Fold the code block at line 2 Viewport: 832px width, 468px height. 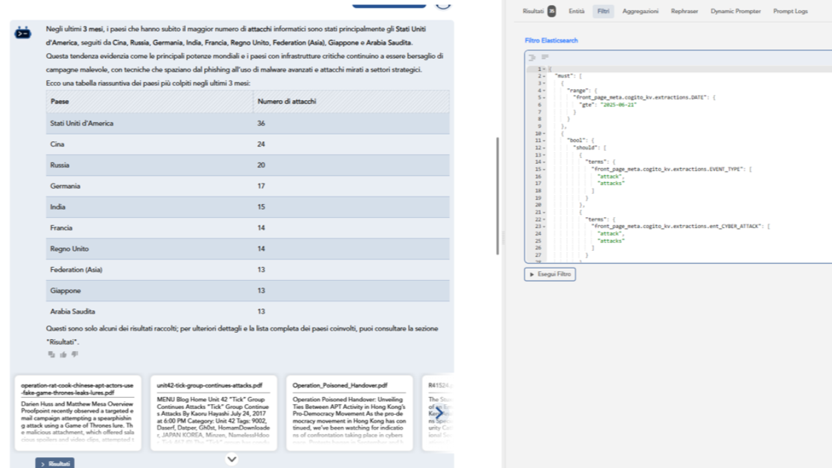(545, 76)
